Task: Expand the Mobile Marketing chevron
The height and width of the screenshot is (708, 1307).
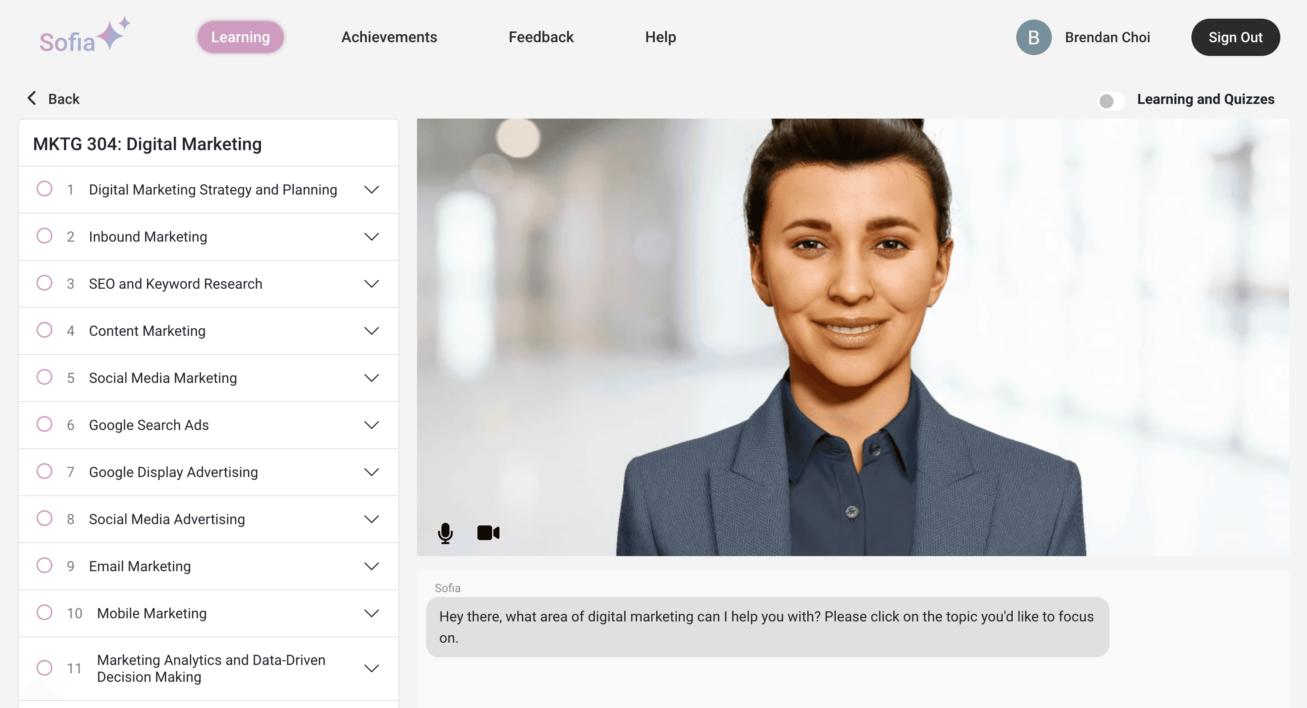Action: pyautogui.click(x=371, y=613)
